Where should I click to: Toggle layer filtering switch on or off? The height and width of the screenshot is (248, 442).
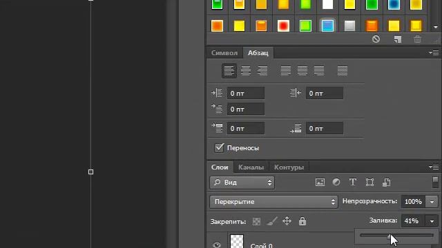435,182
